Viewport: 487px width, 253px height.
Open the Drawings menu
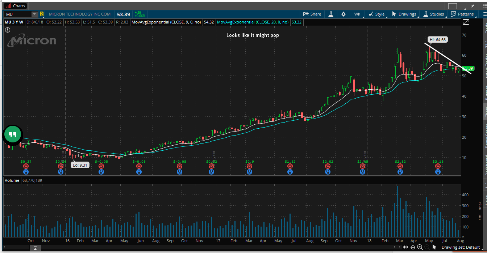(x=404, y=14)
